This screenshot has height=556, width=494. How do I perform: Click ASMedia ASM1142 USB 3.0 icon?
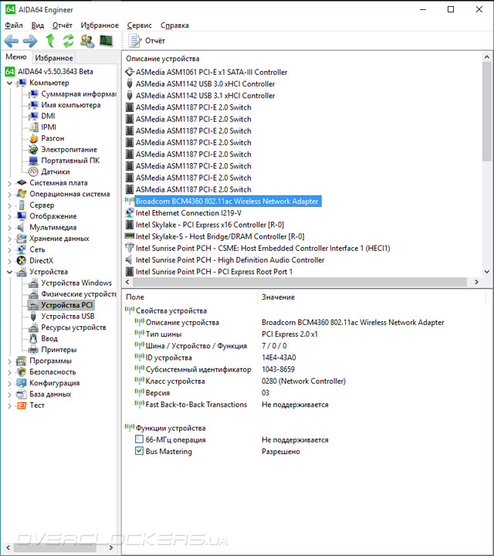(130, 83)
